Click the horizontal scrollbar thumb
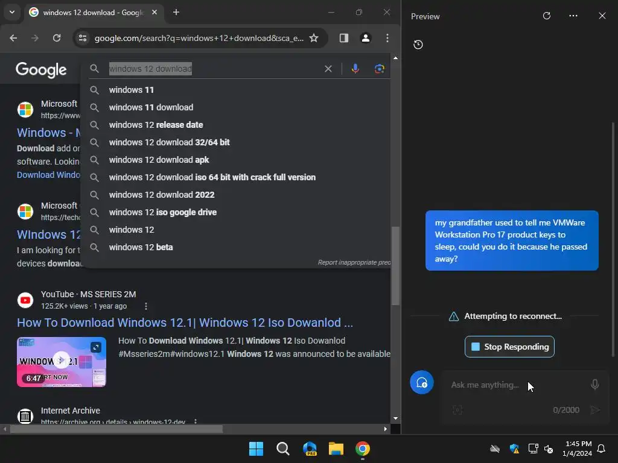Screen dimensions: 618x463 pyautogui.click(x=116, y=429)
